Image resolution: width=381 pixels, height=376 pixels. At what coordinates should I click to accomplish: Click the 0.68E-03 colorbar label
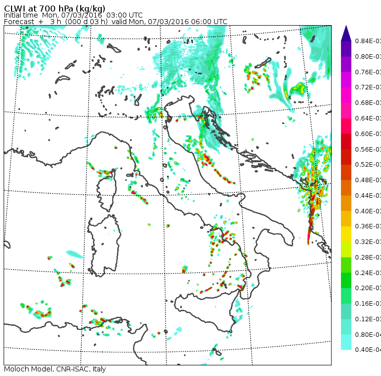[x=368, y=103]
